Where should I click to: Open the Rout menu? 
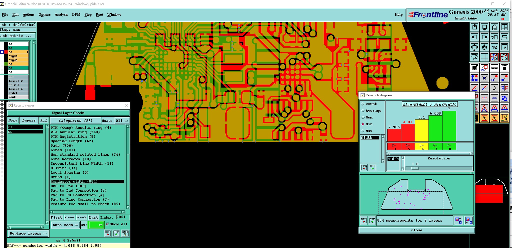[99, 15]
